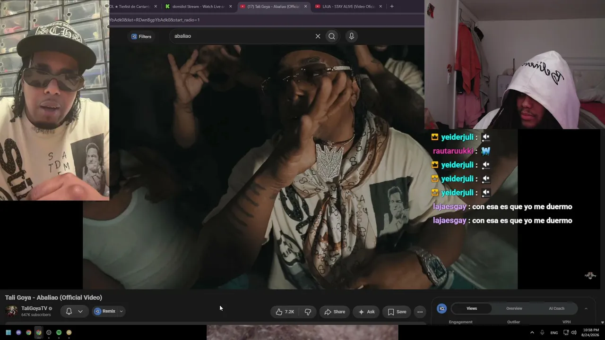
Task: Open a new browser tab
Action: pos(392,7)
